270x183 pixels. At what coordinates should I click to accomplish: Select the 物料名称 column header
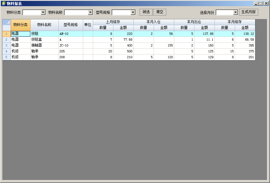(44, 25)
